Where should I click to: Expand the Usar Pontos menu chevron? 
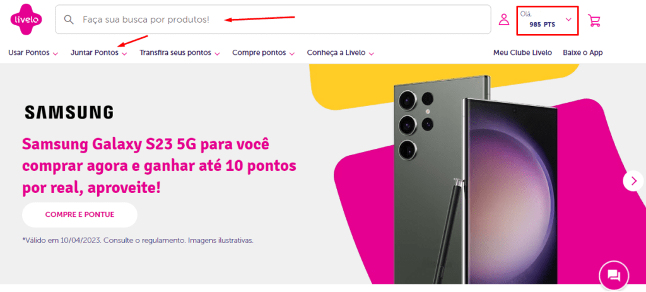[x=56, y=54]
